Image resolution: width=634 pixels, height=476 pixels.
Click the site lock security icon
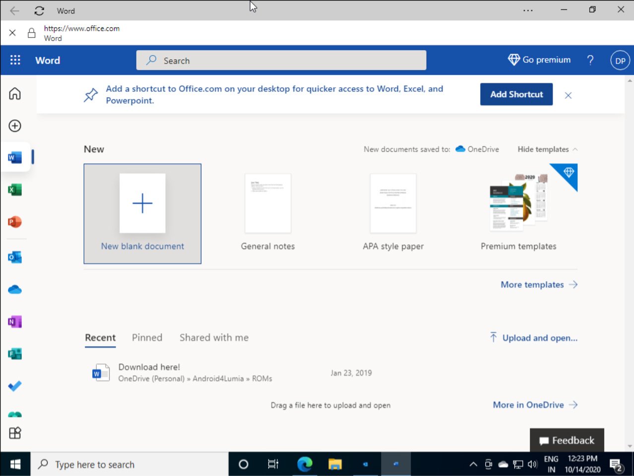[31, 33]
